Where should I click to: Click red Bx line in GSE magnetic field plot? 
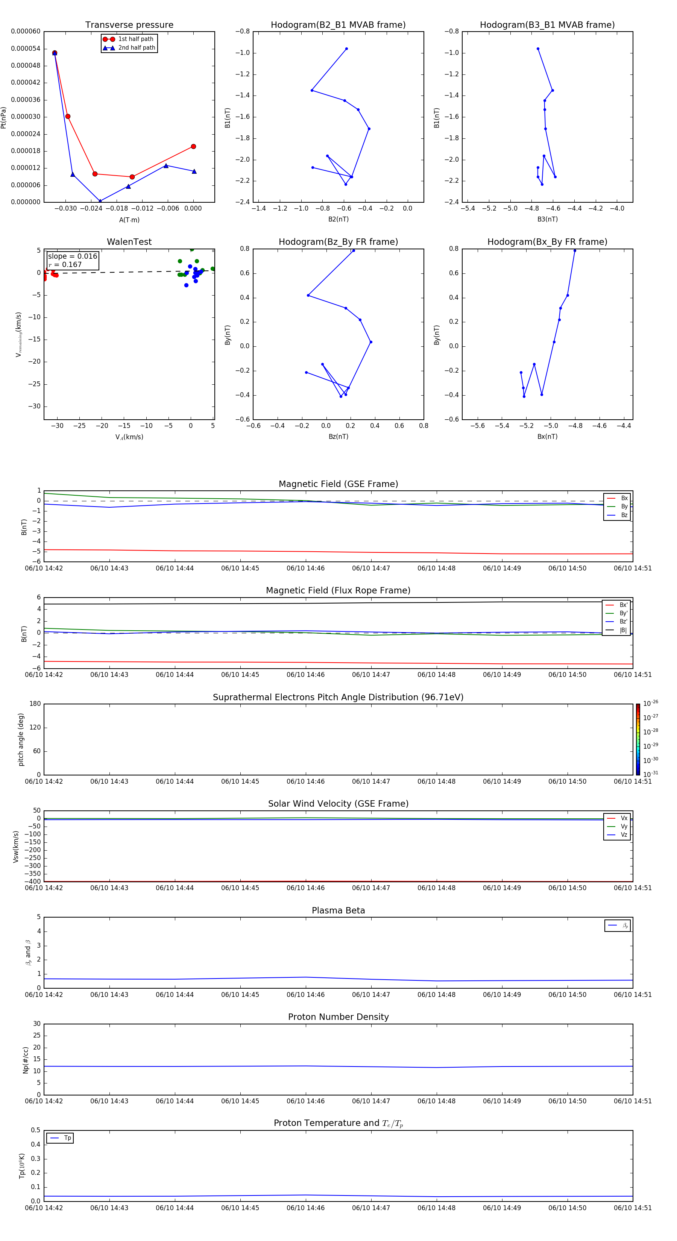pos(338,552)
